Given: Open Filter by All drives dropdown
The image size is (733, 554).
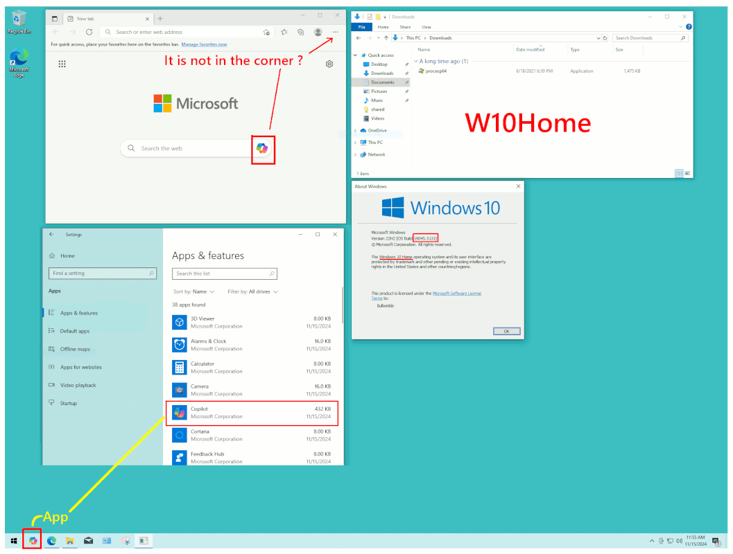Looking at the screenshot, I should [252, 292].
